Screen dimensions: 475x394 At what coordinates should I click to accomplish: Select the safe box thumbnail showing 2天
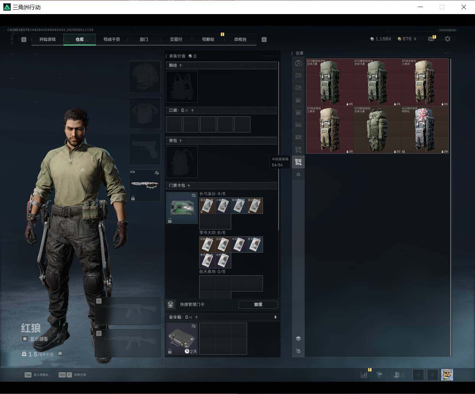coord(182,339)
